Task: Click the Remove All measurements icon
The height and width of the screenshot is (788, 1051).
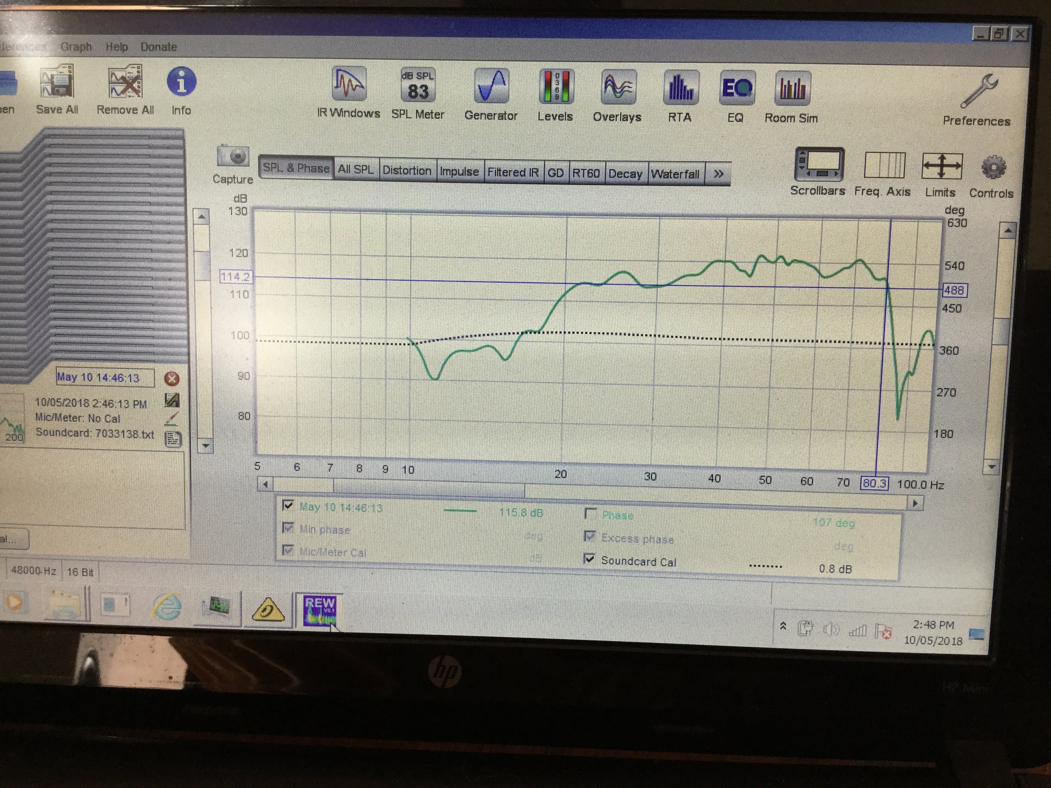Action: (125, 83)
